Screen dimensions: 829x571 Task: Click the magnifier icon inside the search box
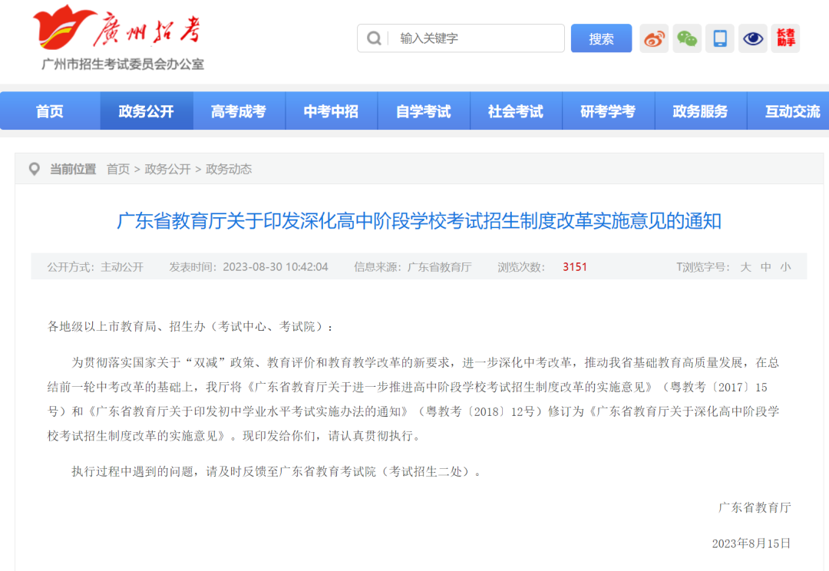[x=374, y=38]
